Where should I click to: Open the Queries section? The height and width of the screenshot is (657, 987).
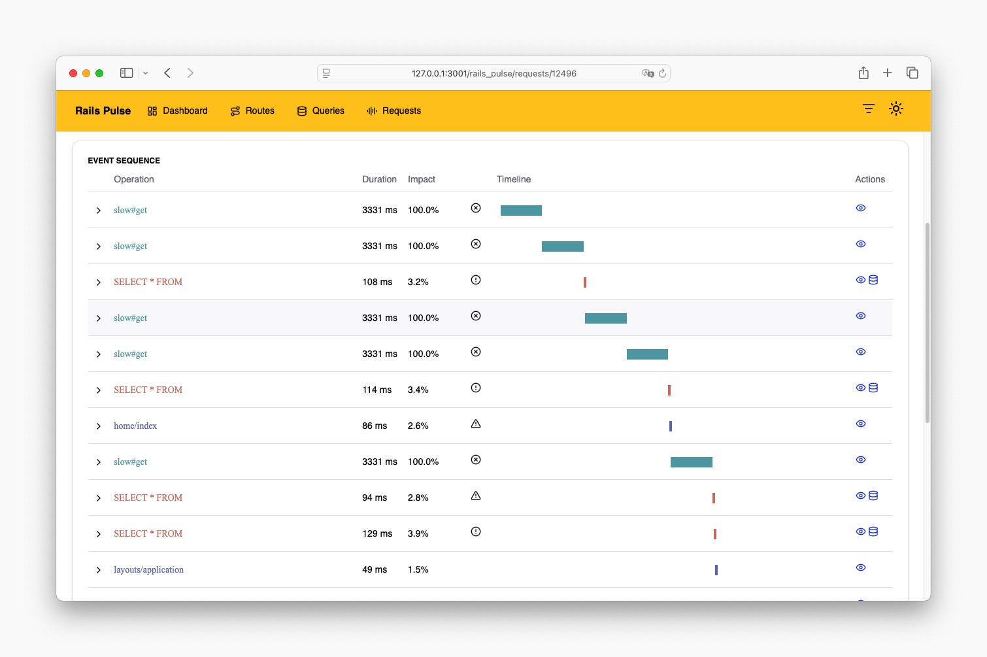pos(320,110)
